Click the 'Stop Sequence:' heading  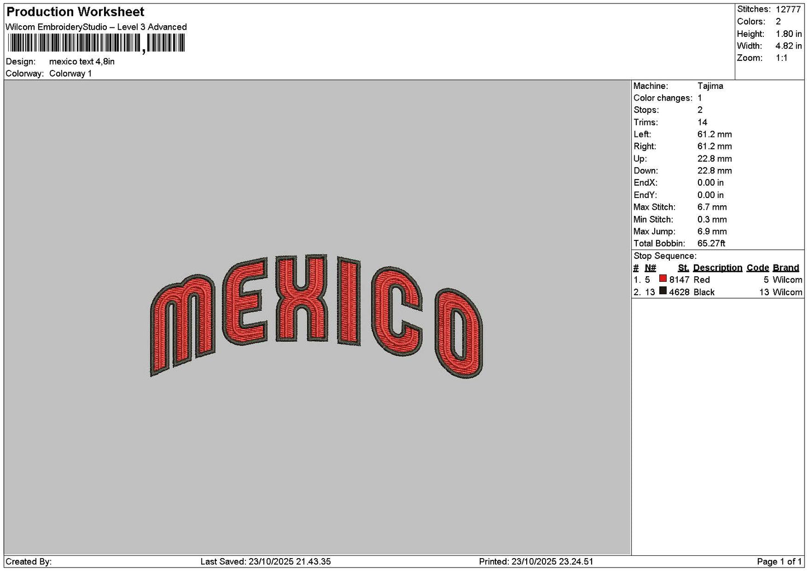click(x=665, y=256)
